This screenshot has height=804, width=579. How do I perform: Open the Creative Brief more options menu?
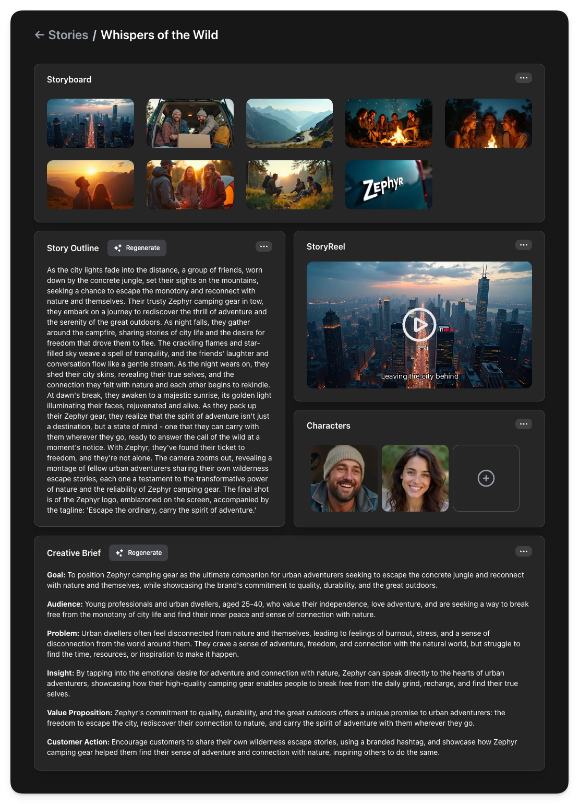pos(524,551)
